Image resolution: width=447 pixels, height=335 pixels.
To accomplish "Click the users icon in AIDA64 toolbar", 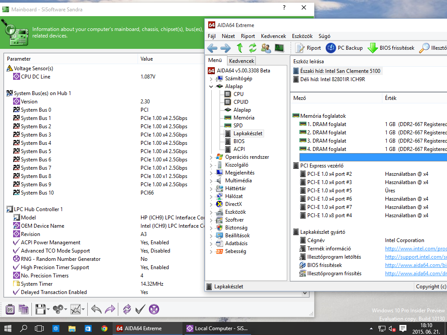I will point(266,48).
